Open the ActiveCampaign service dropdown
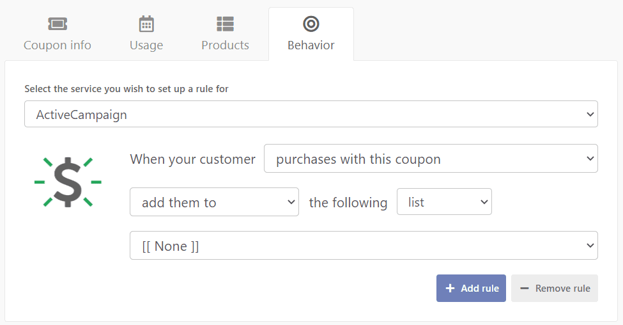623x325 pixels. click(x=311, y=114)
